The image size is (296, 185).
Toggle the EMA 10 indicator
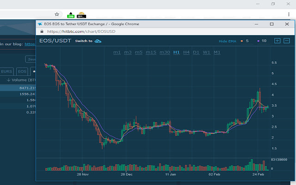261,41
